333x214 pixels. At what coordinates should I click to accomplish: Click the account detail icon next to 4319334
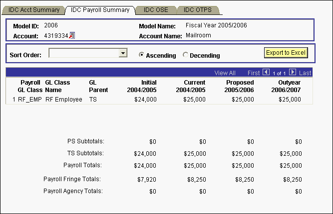click(72, 35)
